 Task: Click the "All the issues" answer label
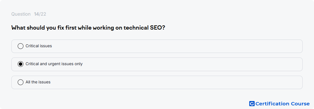pos(38,82)
